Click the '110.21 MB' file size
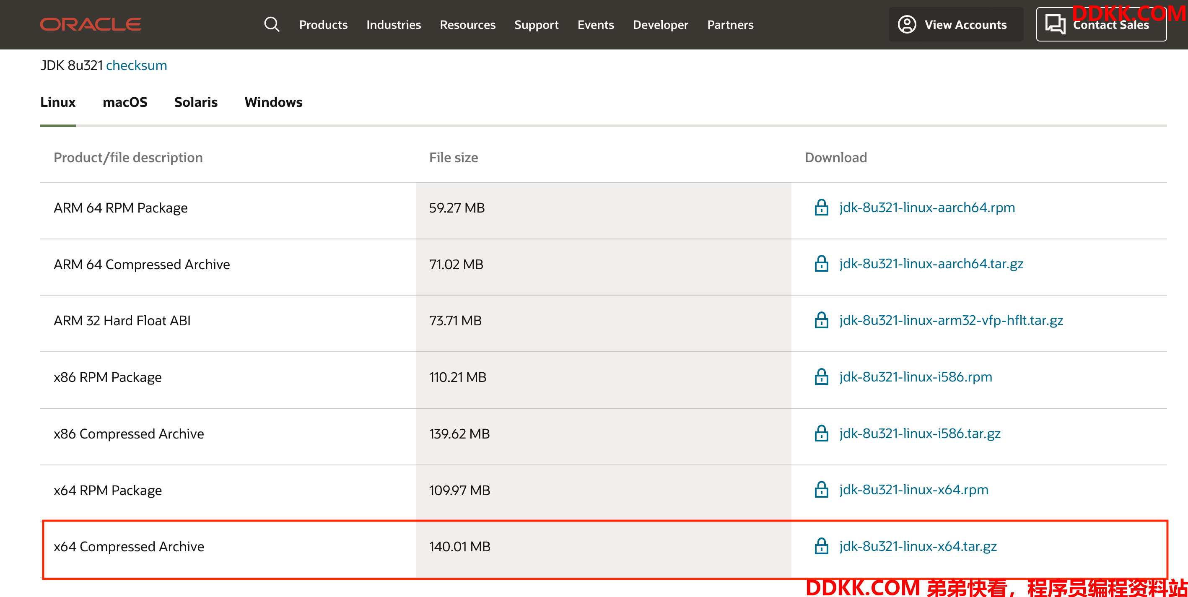The height and width of the screenshot is (597, 1188). click(x=457, y=377)
